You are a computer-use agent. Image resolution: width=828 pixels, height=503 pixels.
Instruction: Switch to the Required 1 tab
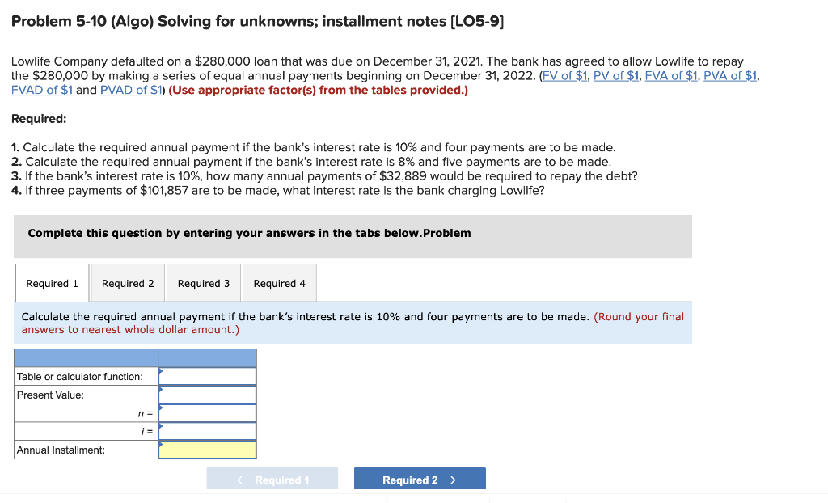click(52, 283)
